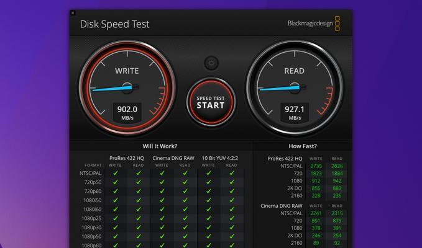Close the Disk Speed Test window
This screenshot has height=248, width=422.
(x=73, y=13)
